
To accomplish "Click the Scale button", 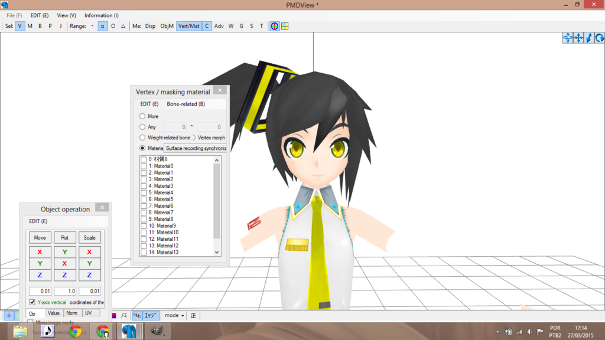I will click(x=90, y=238).
